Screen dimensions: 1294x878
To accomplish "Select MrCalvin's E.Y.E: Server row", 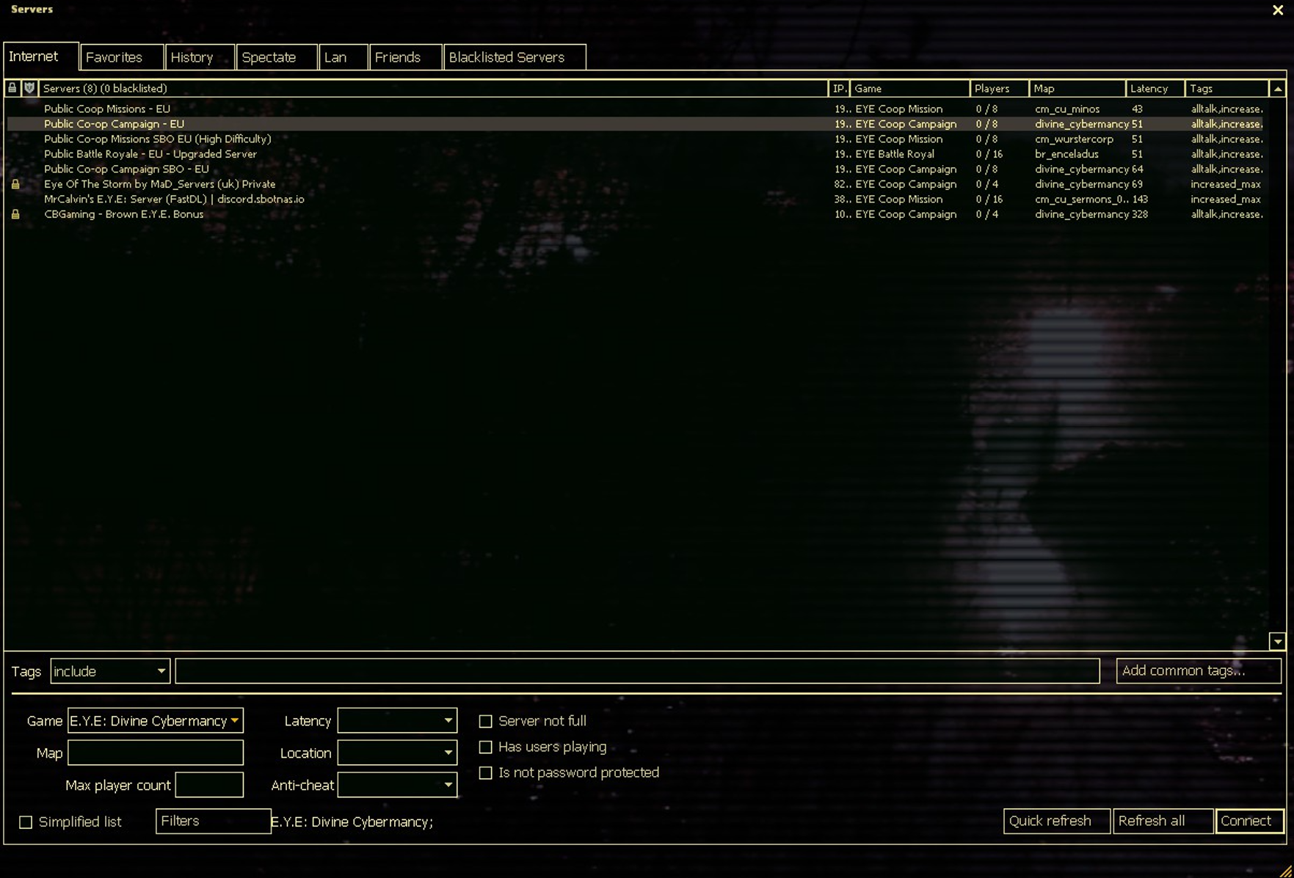I will (636, 199).
